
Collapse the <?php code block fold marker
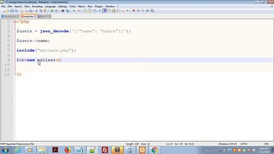(15, 22)
